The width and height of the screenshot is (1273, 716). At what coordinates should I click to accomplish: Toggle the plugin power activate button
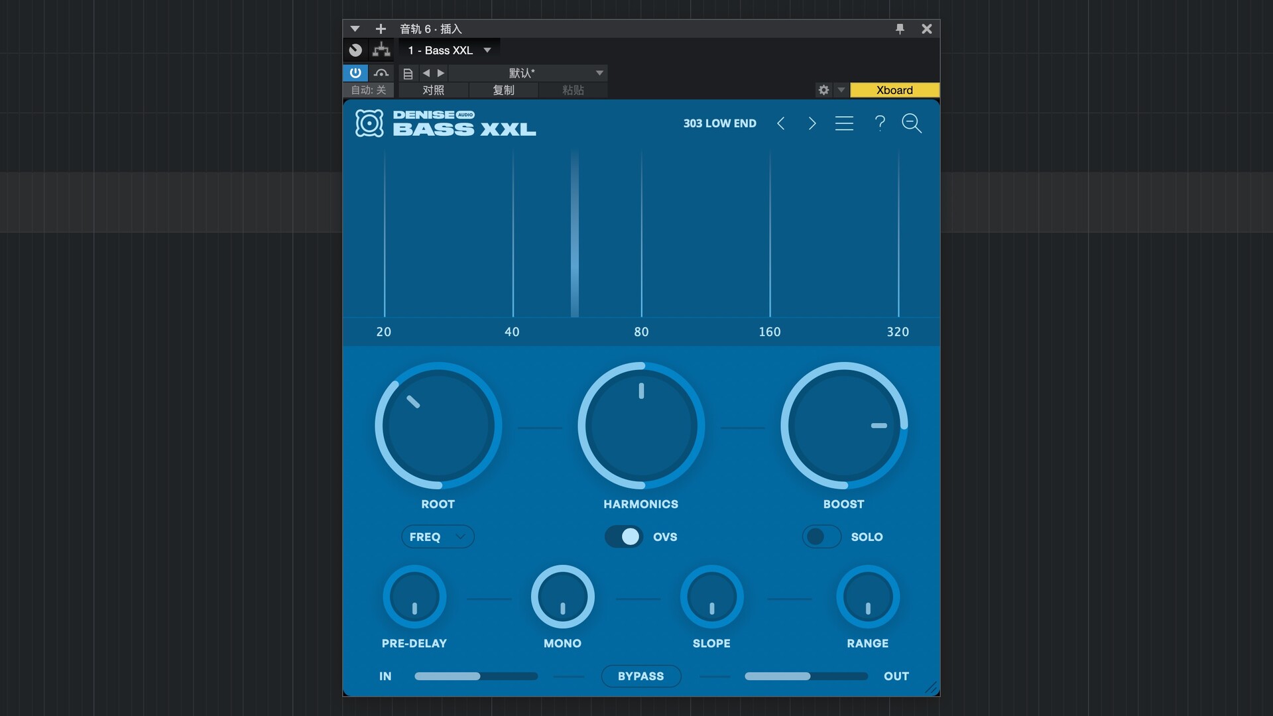(x=355, y=73)
